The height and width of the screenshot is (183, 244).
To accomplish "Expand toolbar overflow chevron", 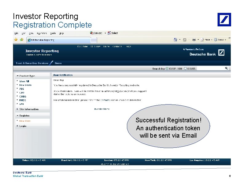I will pyautogui.click(x=229, y=38).
